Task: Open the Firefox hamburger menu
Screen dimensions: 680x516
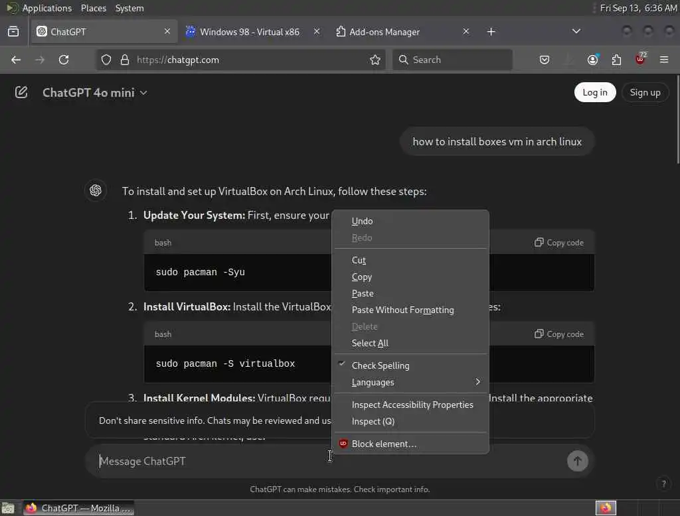Action: (664, 60)
